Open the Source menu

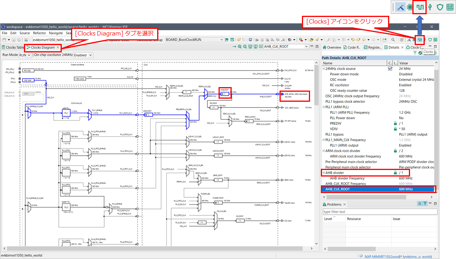point(25,33)
